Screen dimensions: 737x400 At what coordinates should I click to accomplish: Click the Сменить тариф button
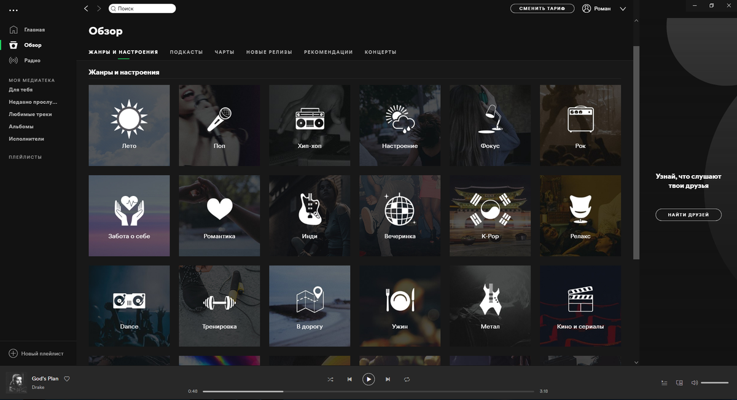click(542, 9)
